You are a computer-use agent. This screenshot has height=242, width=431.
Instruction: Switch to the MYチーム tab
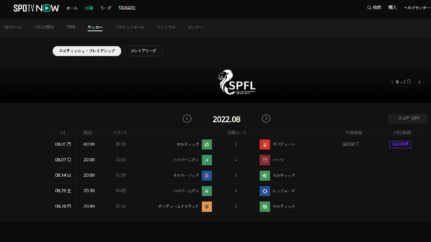click(x=13, y=27)
